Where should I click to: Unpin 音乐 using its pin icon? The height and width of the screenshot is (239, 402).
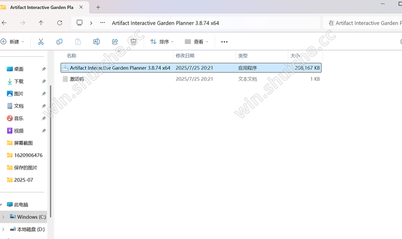pos(44,119)
